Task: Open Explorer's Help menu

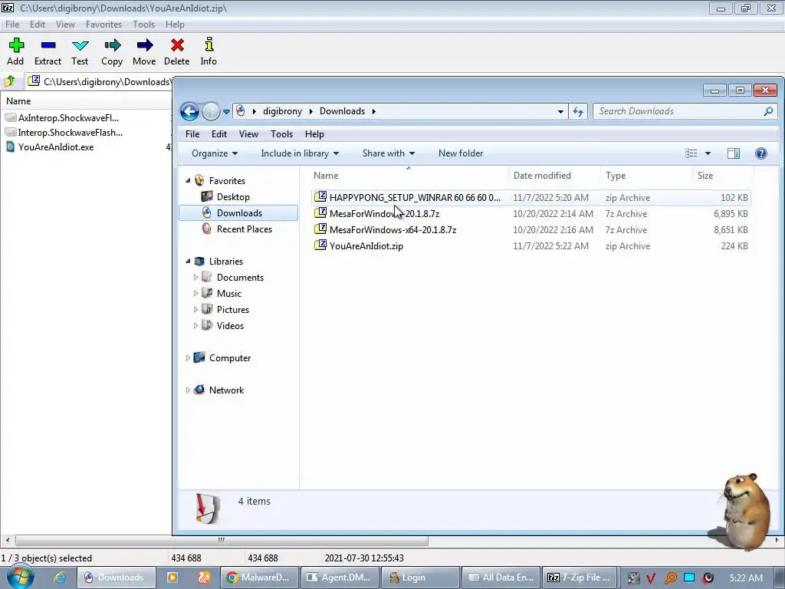Action: [x=314, y=133]
